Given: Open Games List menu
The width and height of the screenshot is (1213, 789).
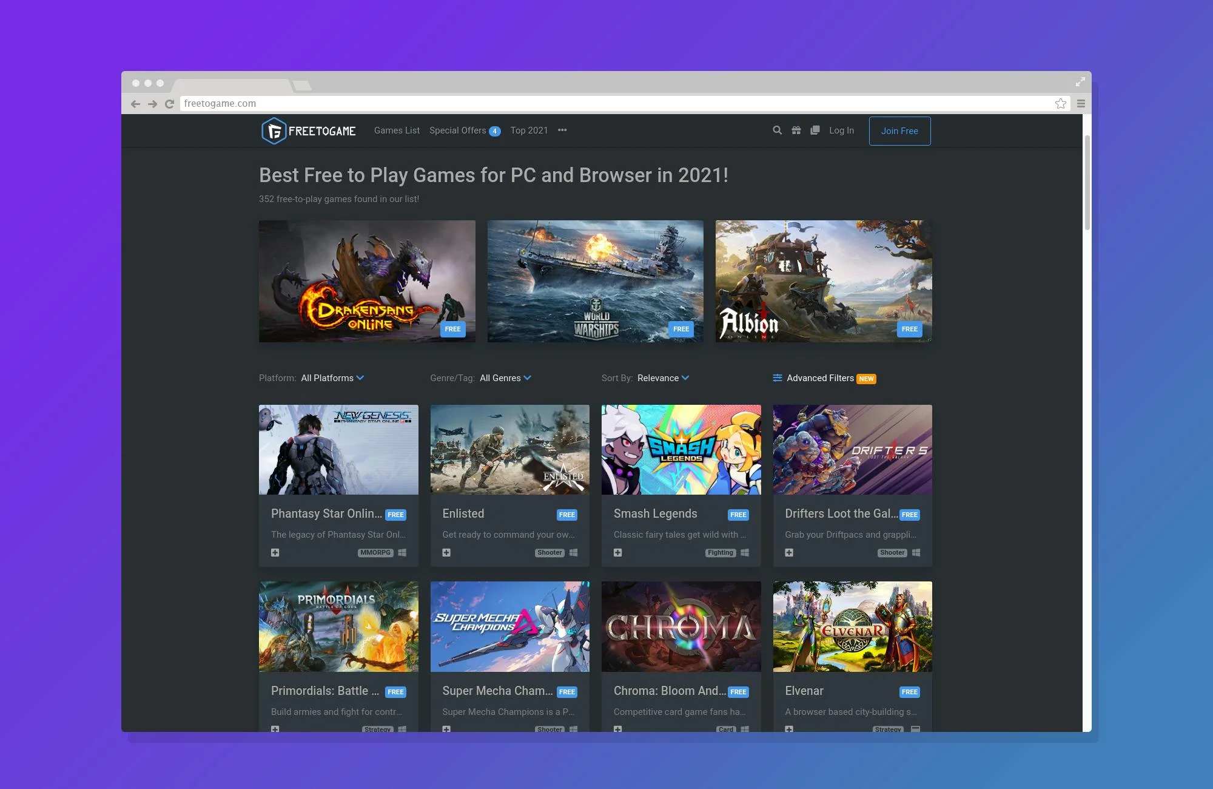Looking at the screenshot, I should [397, 130].
